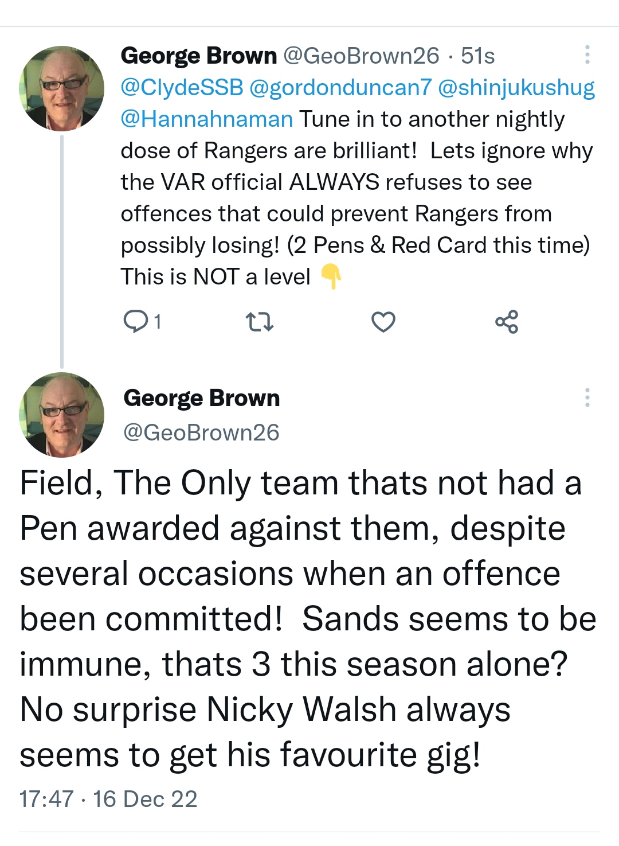
Task: Tap the pointing-down emoji in first tweet
Action: pos(331,276)
